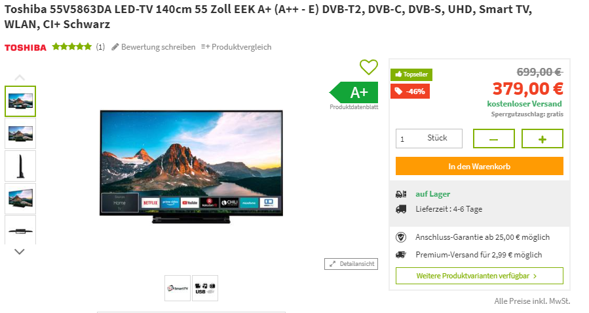Open Produktdatenblatt link
This screenshot has width=589, height=313.
tap(354, 107)
